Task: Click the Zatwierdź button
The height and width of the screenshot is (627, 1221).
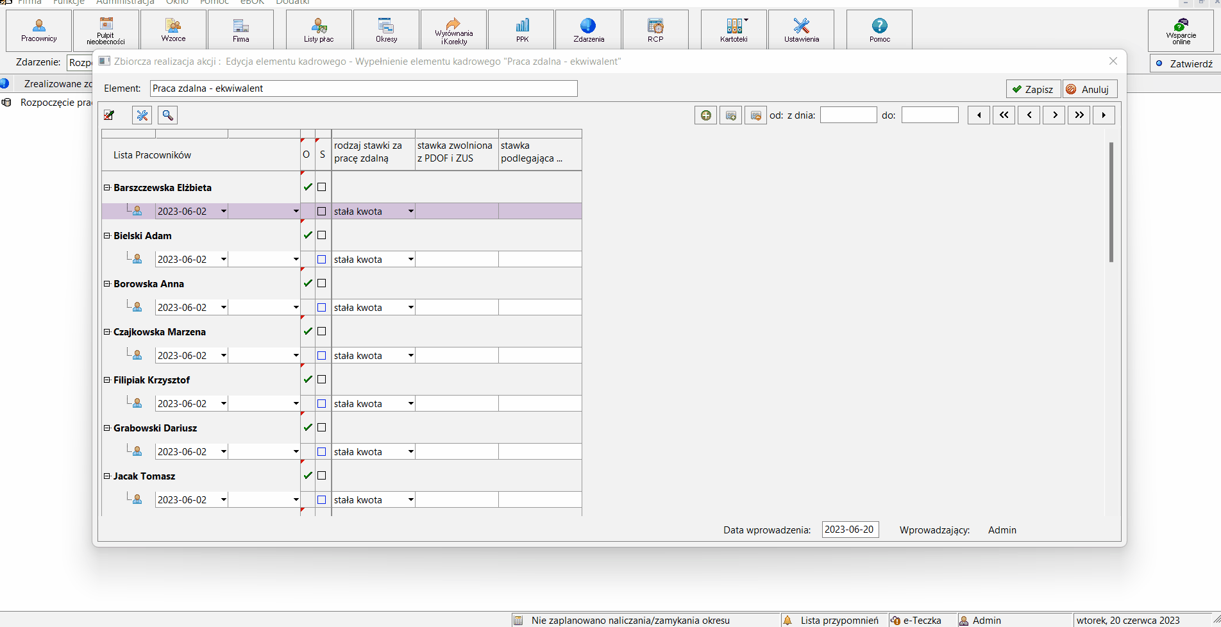Action: (1185, 63)
